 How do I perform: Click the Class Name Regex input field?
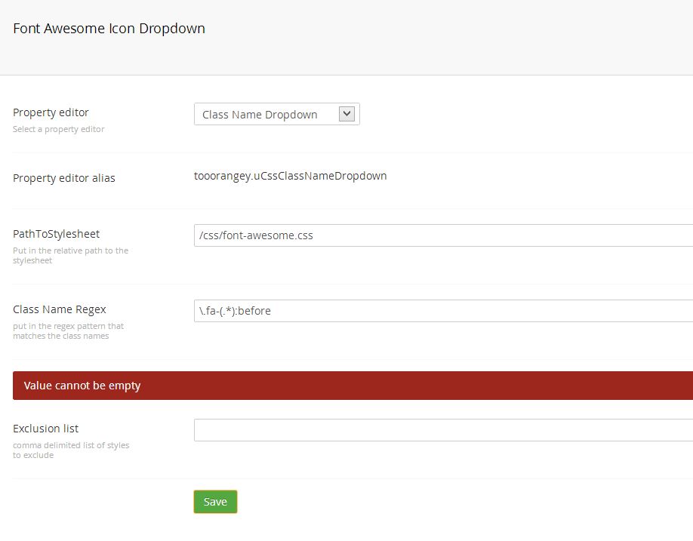point(443,311)
